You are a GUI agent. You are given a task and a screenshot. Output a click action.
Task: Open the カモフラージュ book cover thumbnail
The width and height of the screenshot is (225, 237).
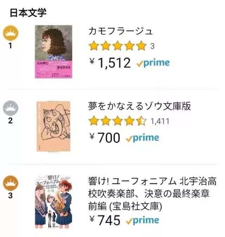point(53,52)
